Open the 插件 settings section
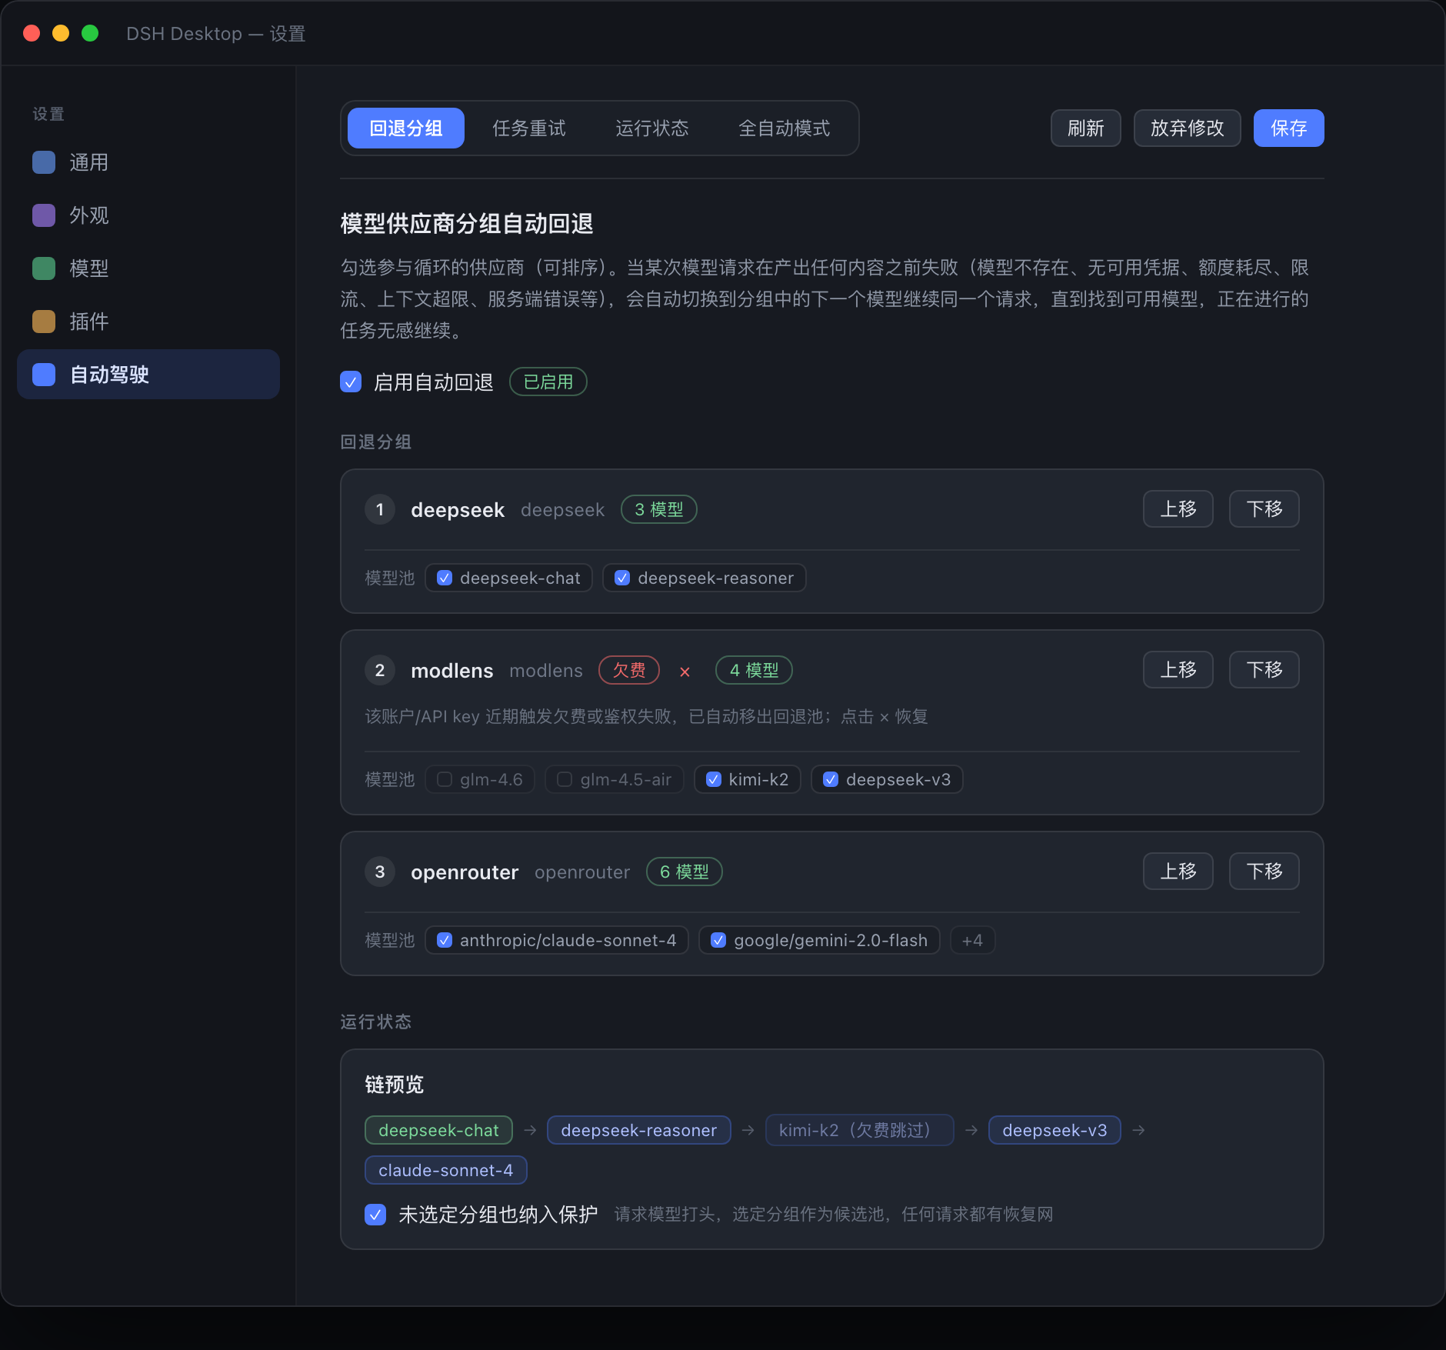Viewport: 1446px width, 1350px height. click(148, 322)
